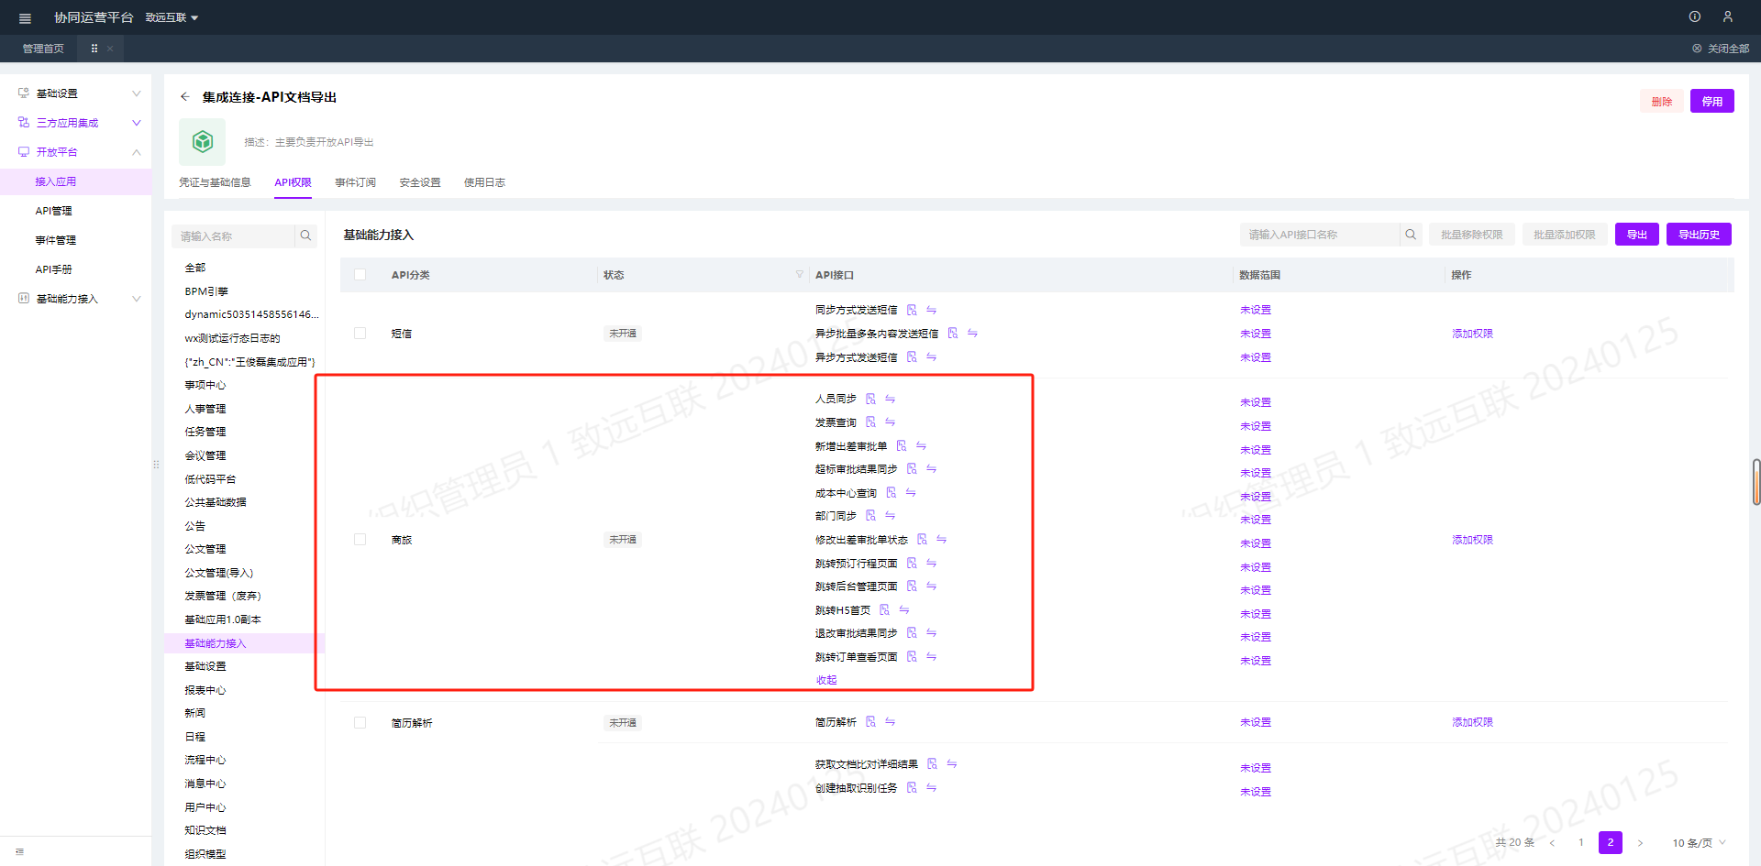
Task: Check the checkbox for 商旅 row
Action: [360, 540]
